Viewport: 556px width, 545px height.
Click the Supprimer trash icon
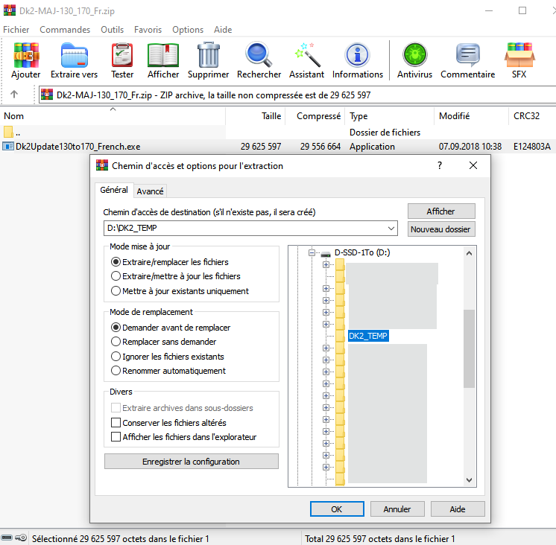point(209,55)
